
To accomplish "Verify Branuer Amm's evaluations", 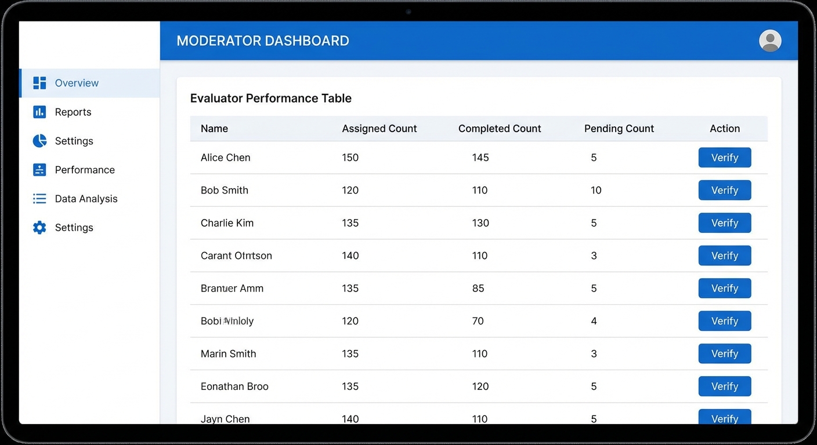I will pos(724,288).
